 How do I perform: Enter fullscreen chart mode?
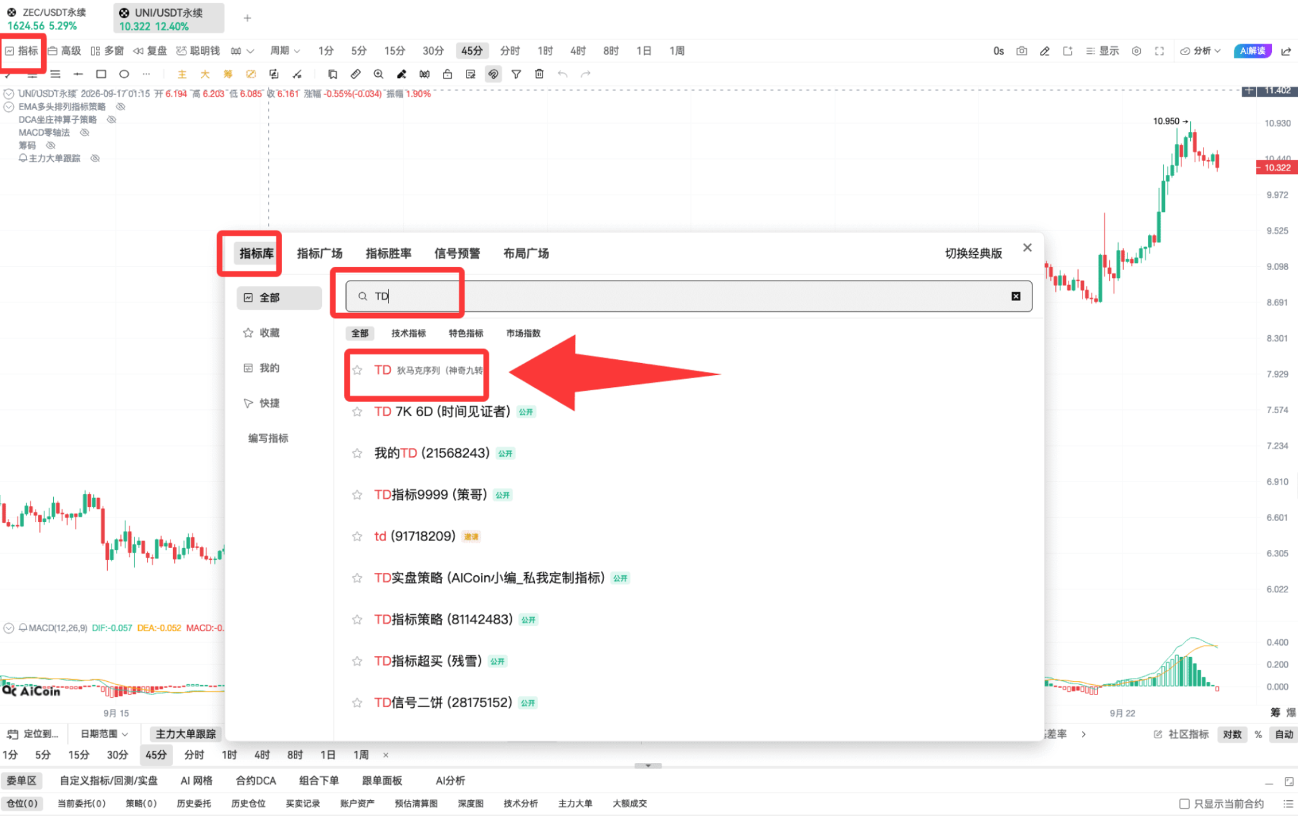pos(1159,51)
